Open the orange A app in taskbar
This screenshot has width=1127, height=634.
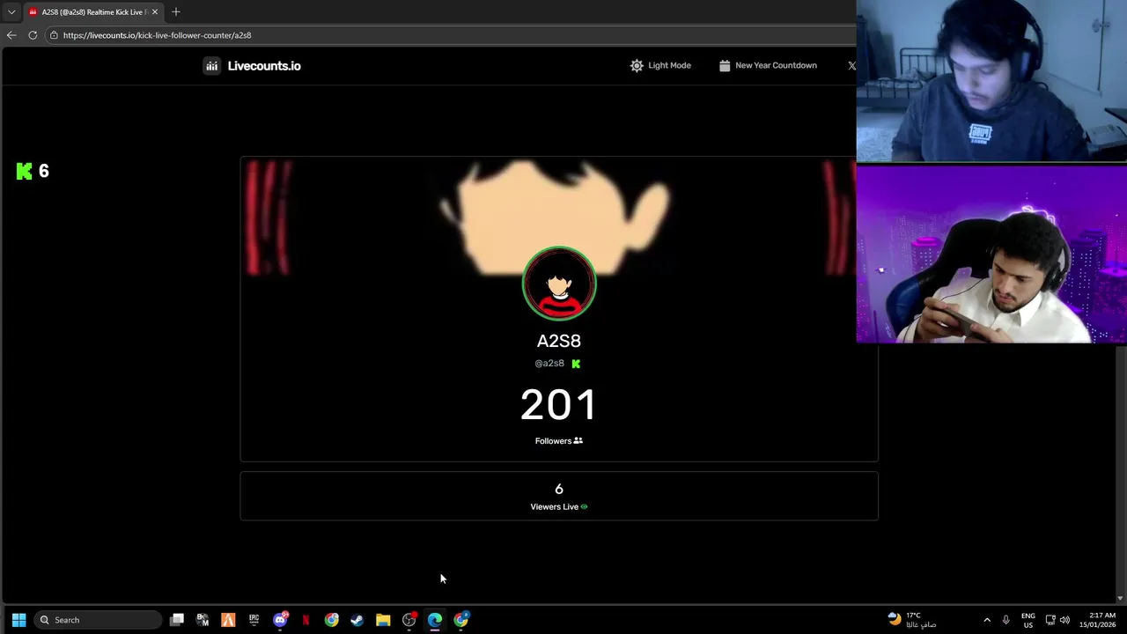point(228,620)
